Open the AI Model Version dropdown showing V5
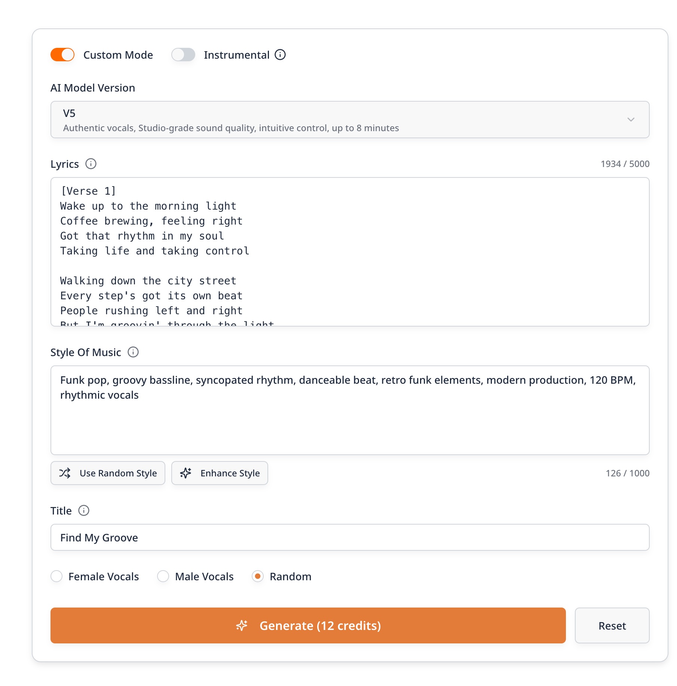Image resolution: width=677 pixels, height=686 pixels. (350, 120)
